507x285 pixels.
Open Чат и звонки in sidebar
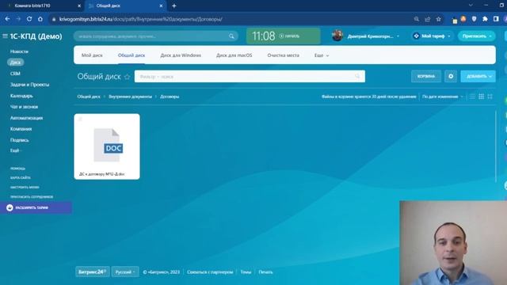tap(24, 107)
